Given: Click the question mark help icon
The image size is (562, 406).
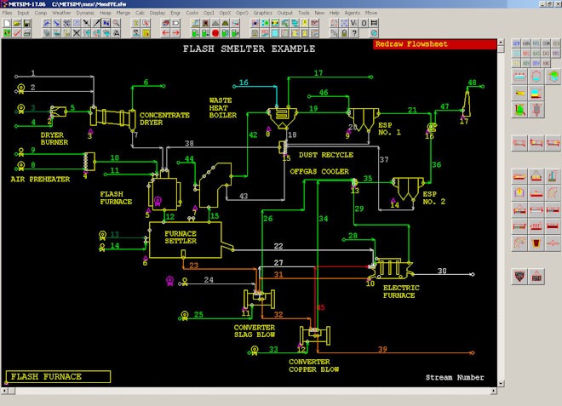Looking at the screenshot, I should click(x=354, y=33).
